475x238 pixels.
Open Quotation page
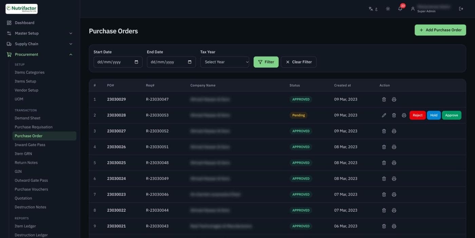point(23,198)
